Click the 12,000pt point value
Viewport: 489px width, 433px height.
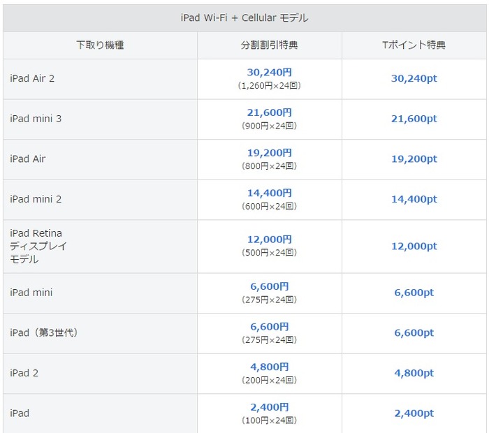point(414,246)
